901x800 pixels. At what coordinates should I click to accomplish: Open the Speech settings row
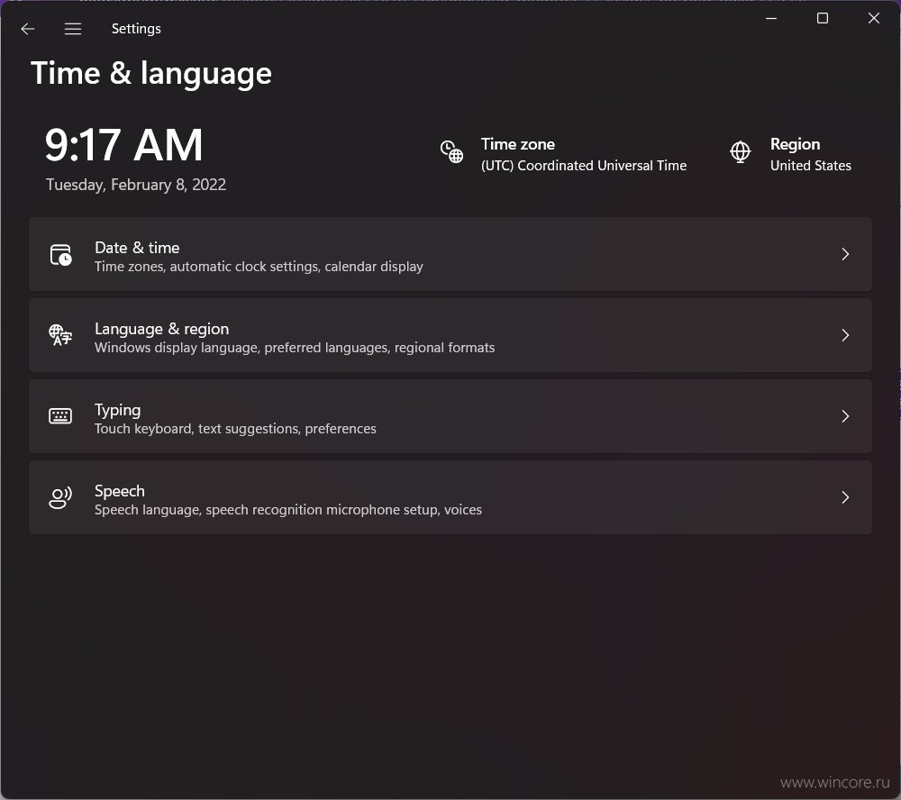click(x=450, y=497)
